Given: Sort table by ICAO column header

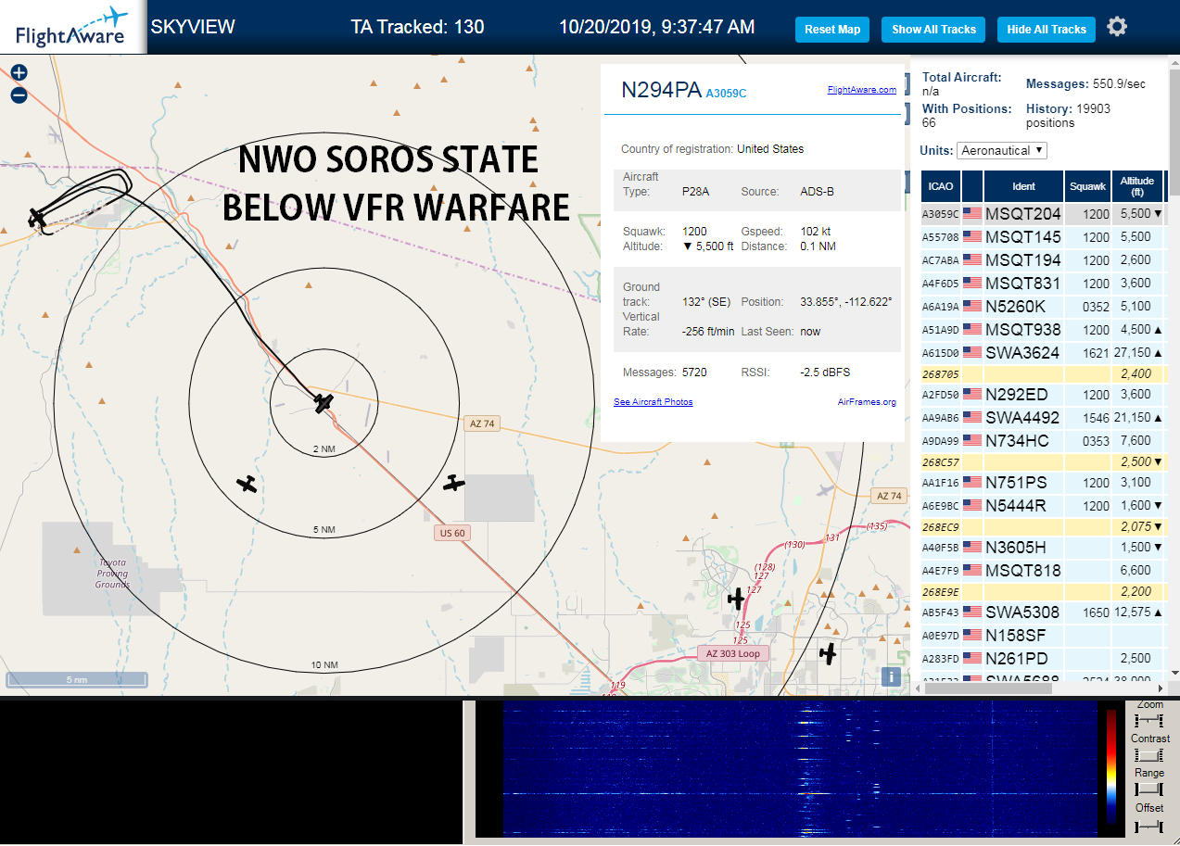Looking at the screenshot, I should click(941, 186).
